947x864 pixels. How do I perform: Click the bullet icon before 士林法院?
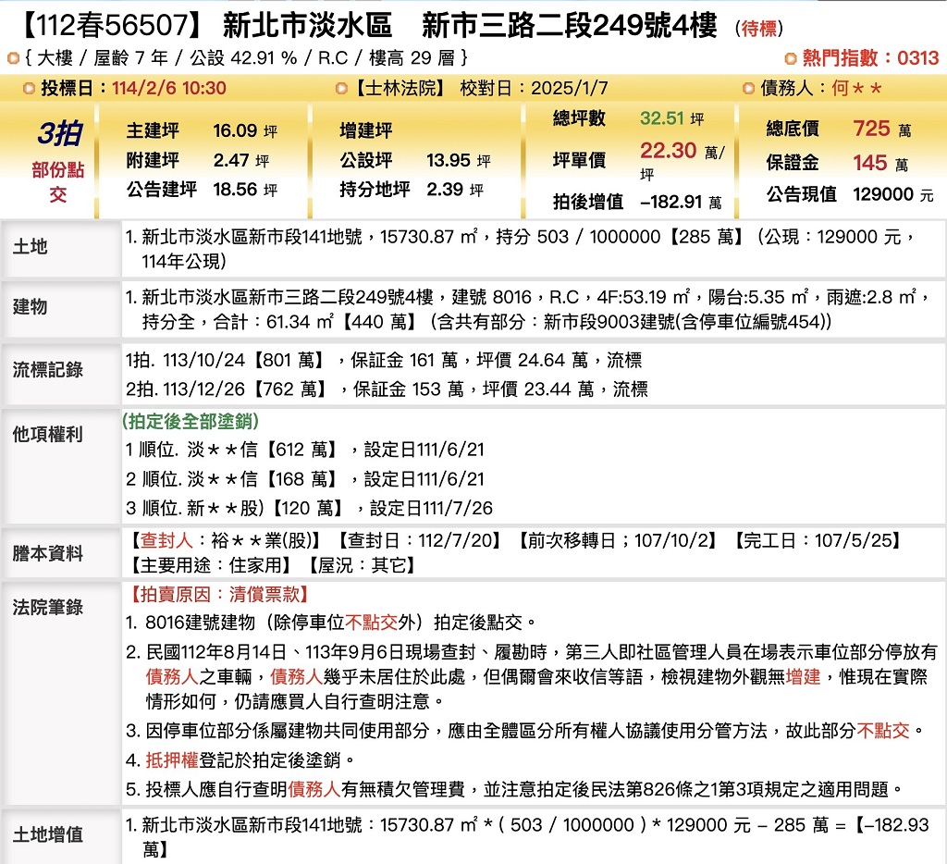tap(342, 89)
